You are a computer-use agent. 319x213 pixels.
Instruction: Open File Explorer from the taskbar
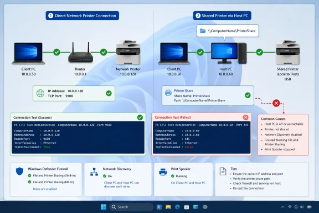(x=168, y=207)
